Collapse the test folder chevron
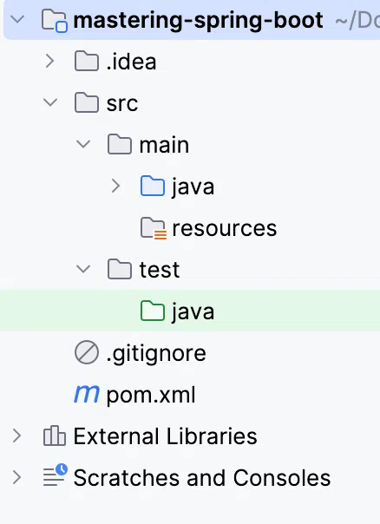Viewport: 380px width, 524px height. pyautogui.click(x=83, y=269)
